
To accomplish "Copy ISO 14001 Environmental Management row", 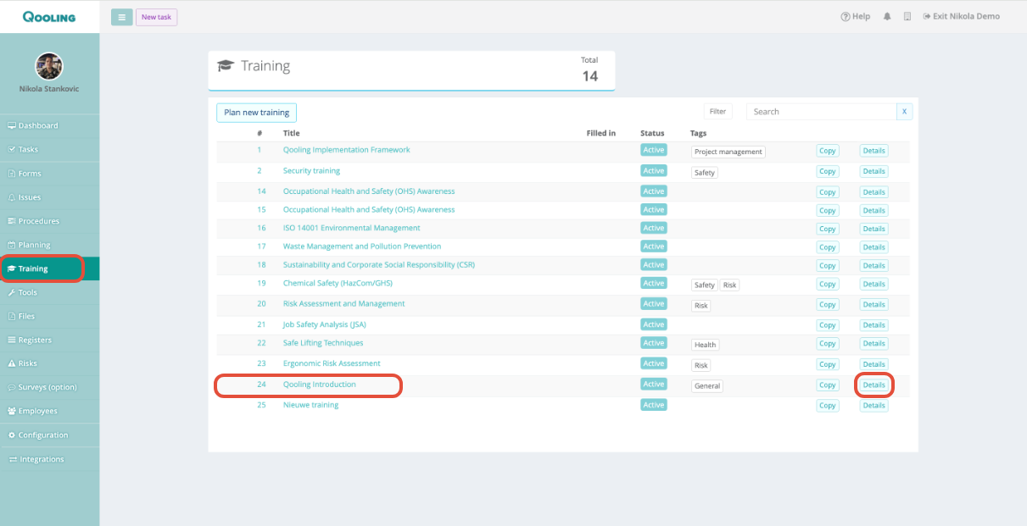I will (x=828, y=229).
